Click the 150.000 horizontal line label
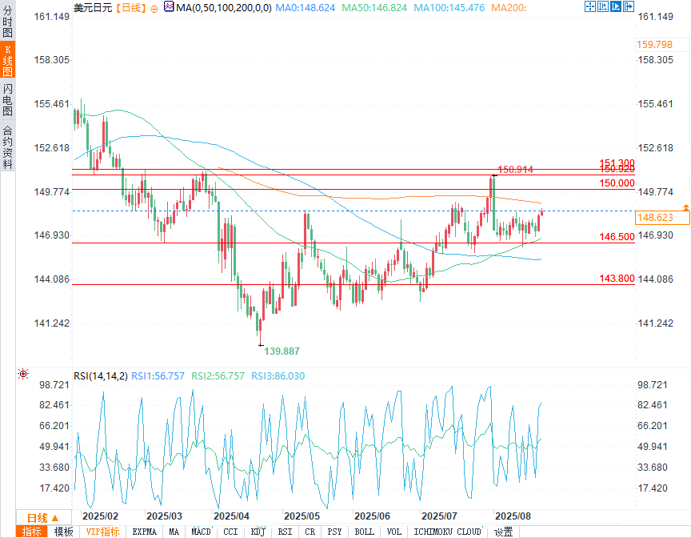The image size is (691, 538). click(x=617, y=183)
